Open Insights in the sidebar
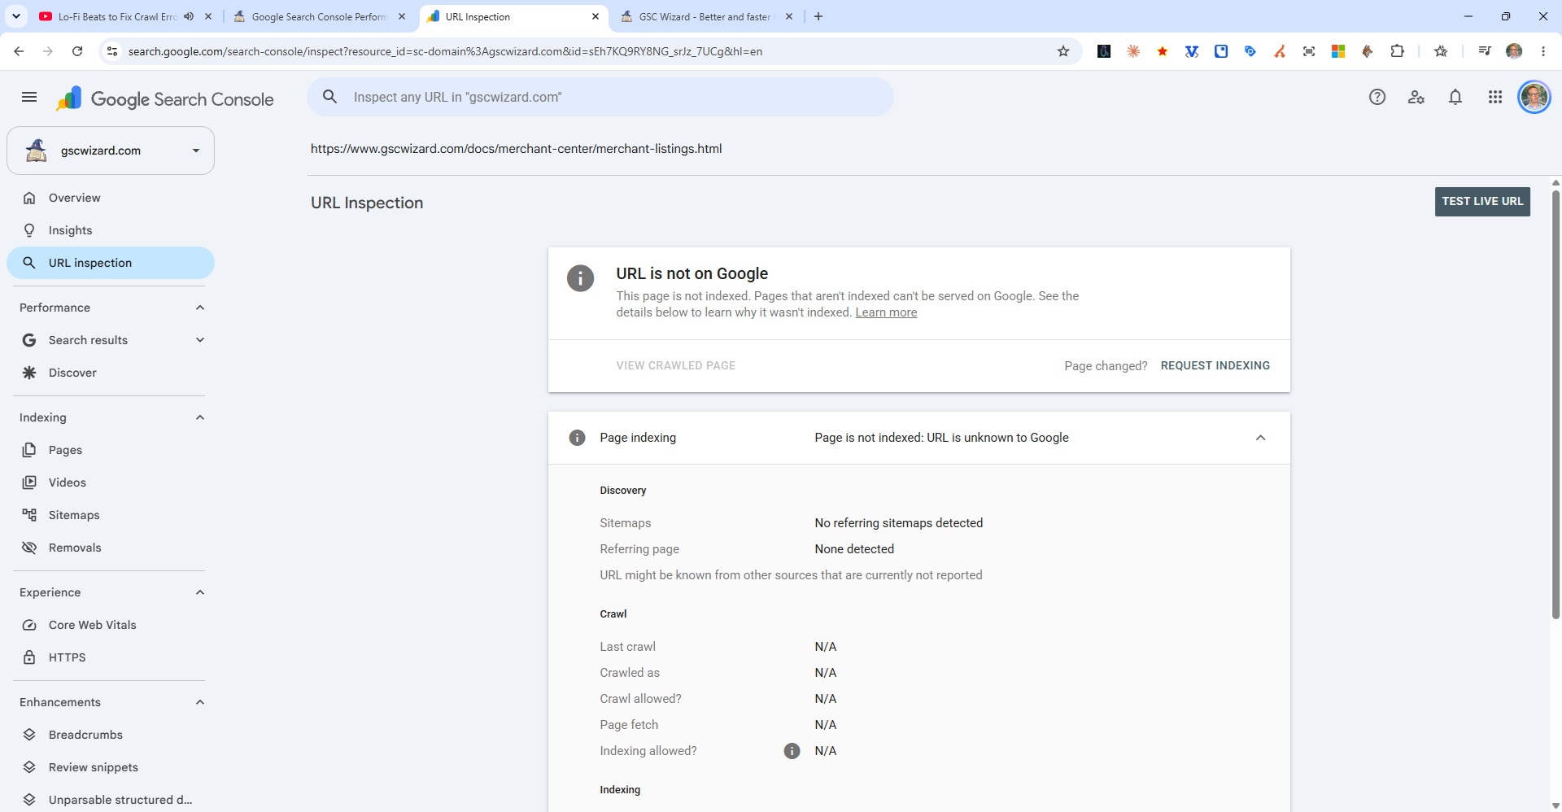 click(x=111, y=230)
